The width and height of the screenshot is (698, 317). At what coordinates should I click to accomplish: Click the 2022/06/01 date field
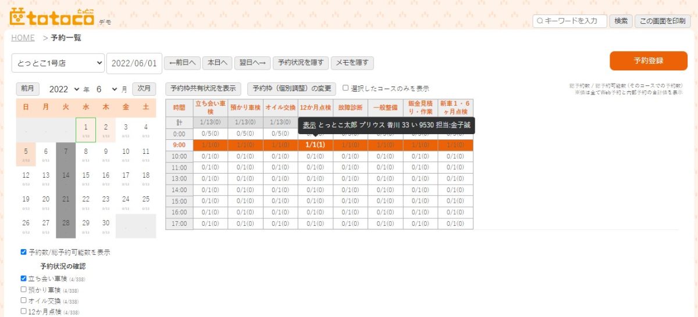(134, 63)
